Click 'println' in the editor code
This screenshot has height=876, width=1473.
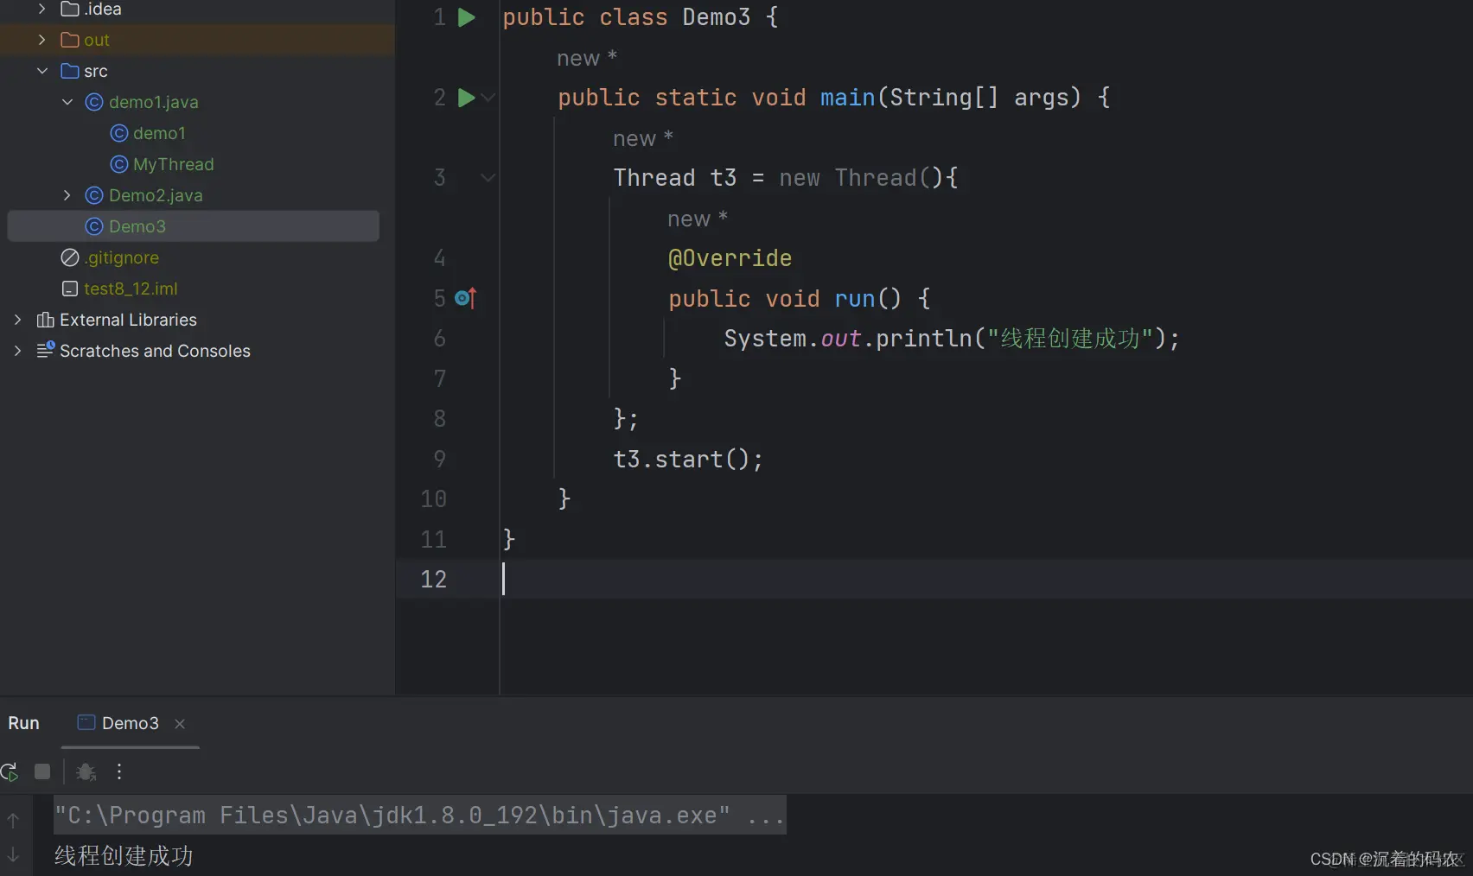pos(924,339)
